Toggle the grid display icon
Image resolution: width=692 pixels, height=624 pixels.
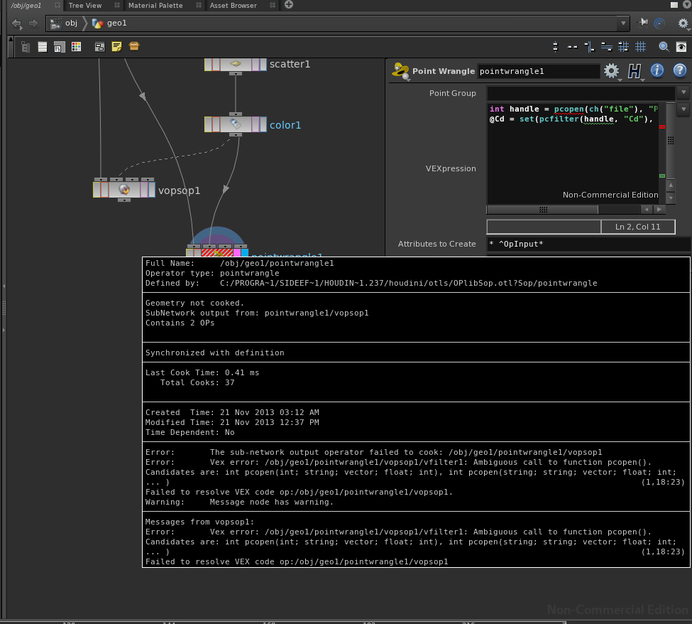click(640, 47)
